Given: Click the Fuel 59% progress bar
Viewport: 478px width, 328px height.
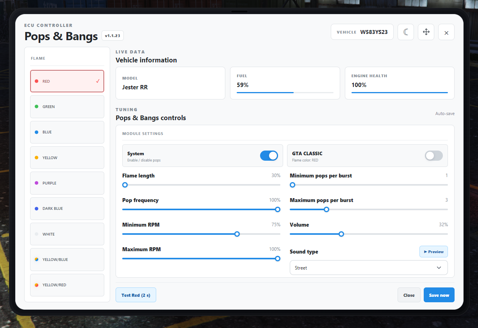Looking at the screenshot, I should coord(285,92).
